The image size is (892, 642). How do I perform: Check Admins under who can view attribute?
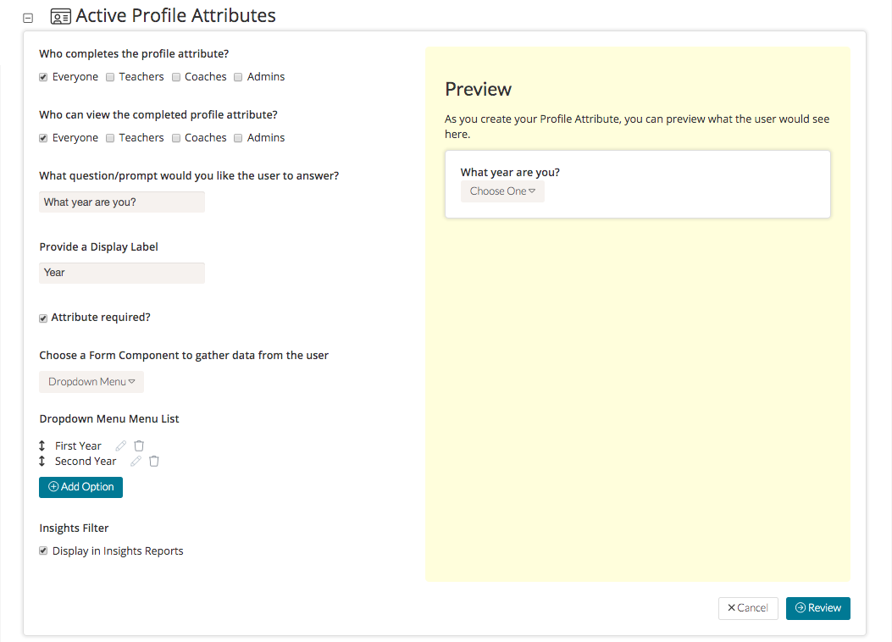pyautogui.click(x=238, y=138)
